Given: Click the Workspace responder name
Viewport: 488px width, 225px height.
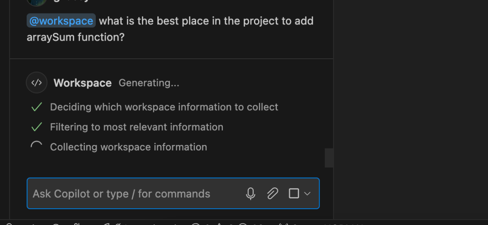Looking at the screenshot, I should [x=82, y=83].
